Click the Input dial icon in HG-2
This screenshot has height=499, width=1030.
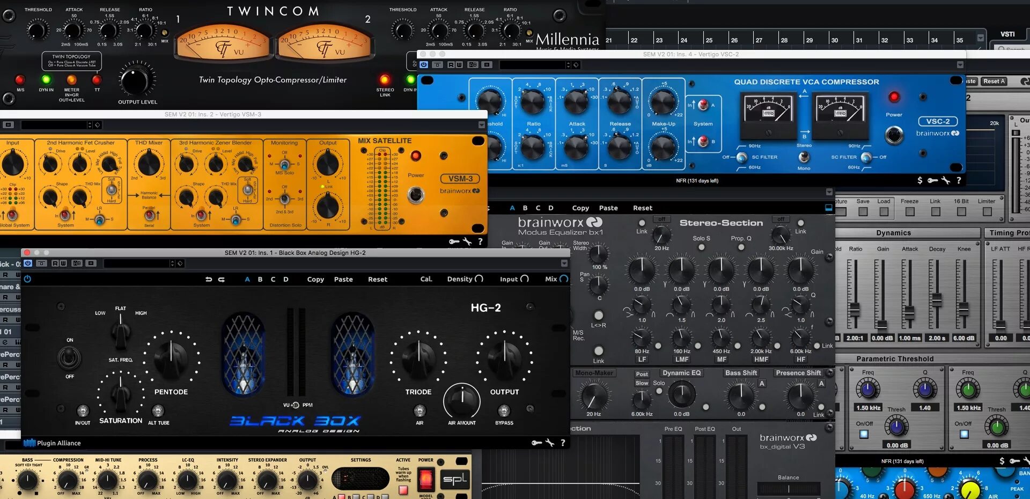[525, 279]
